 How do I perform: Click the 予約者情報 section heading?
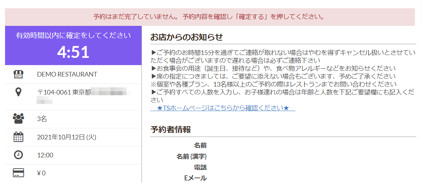[x=170, y=130]
